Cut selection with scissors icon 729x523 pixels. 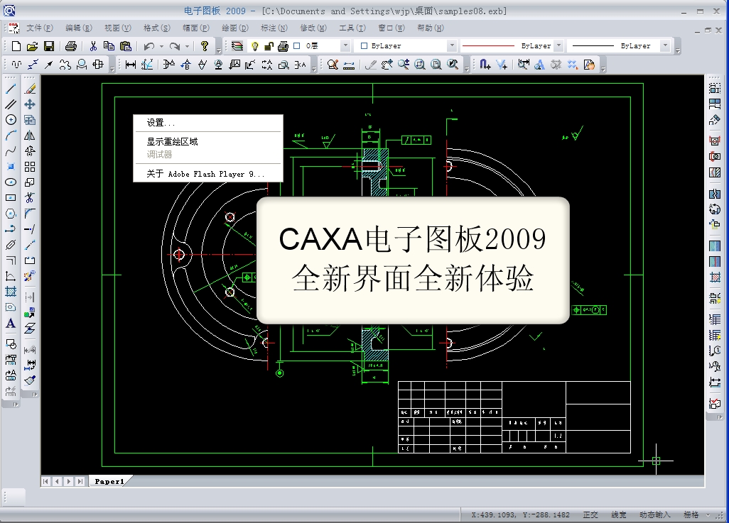coord(93,46)
